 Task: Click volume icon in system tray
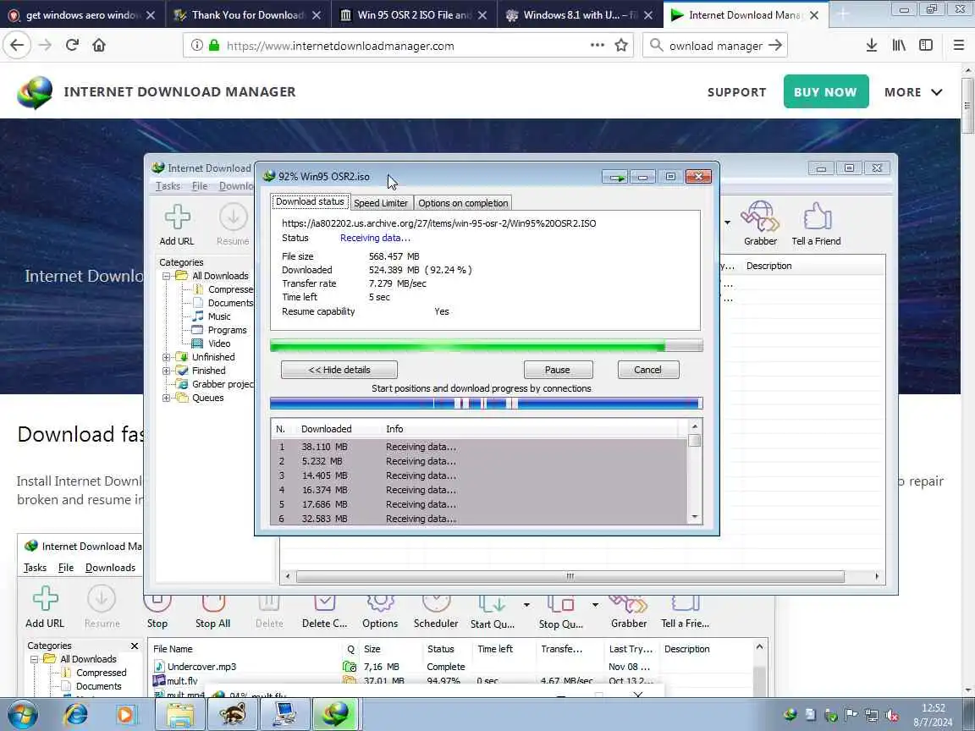[x=892, y=716]
